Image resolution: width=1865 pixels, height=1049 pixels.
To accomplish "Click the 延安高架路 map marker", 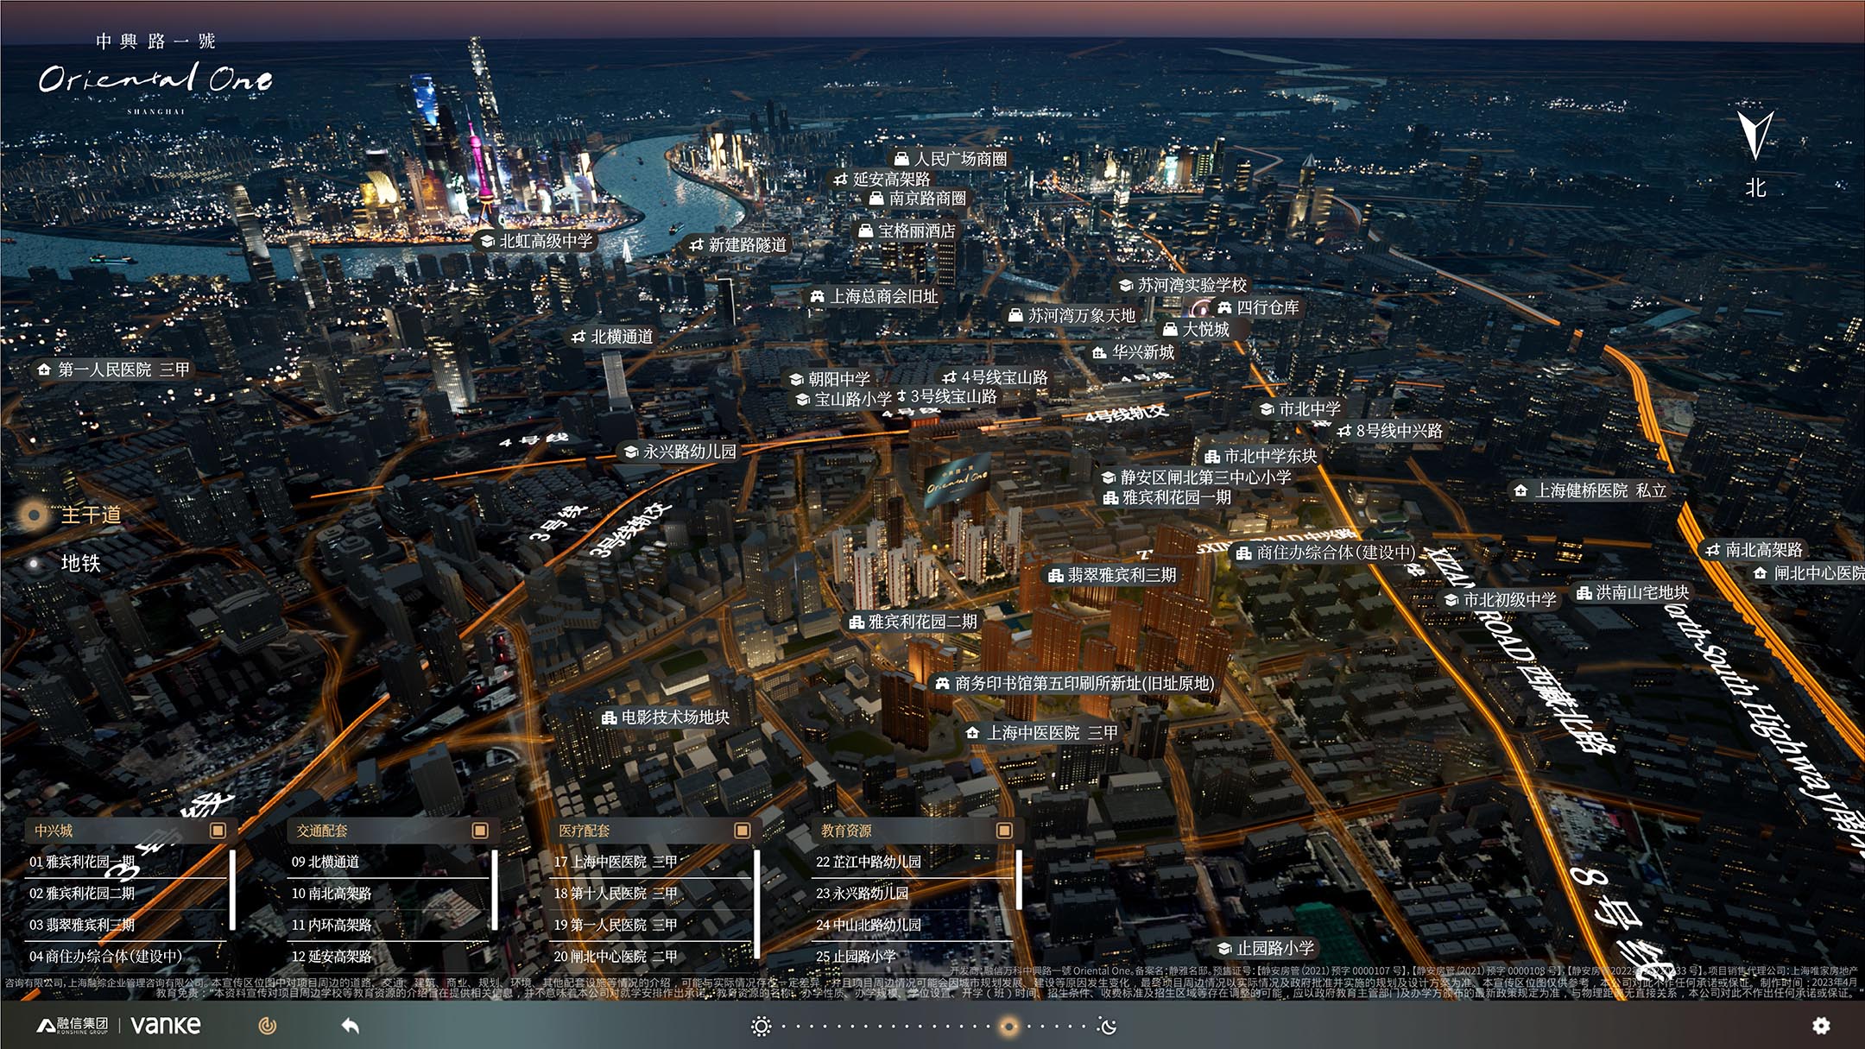I will (x=882, y=179).
